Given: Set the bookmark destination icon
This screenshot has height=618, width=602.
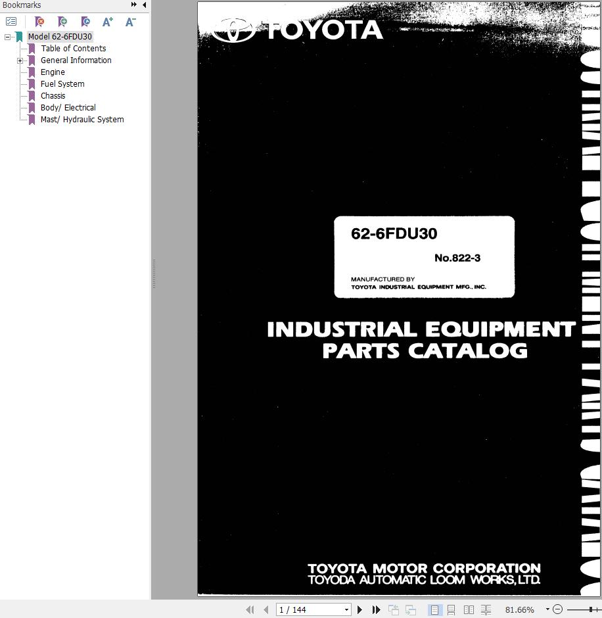Looking at the screenshot, I should pos(85,22).
